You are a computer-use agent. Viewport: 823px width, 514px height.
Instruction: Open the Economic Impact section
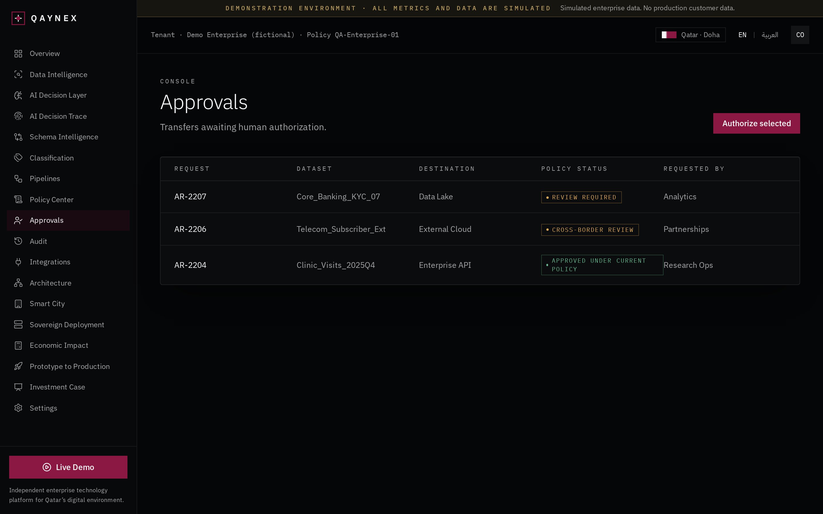pyautogui.click(x=68, y=346)
